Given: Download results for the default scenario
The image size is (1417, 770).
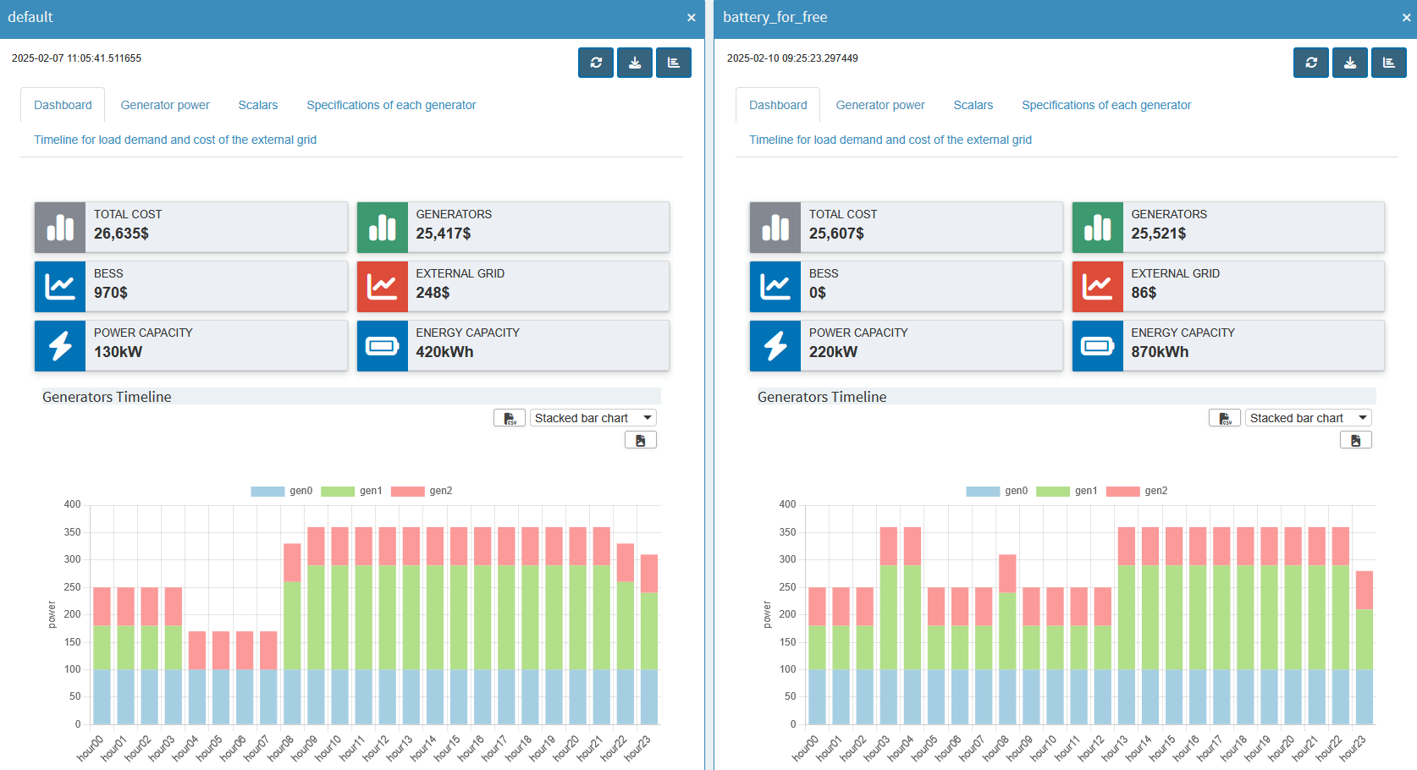Looking at the screenshot, I should 634,62.
